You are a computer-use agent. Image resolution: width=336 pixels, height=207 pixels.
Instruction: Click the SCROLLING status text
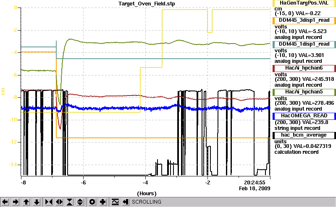[146, 202]
